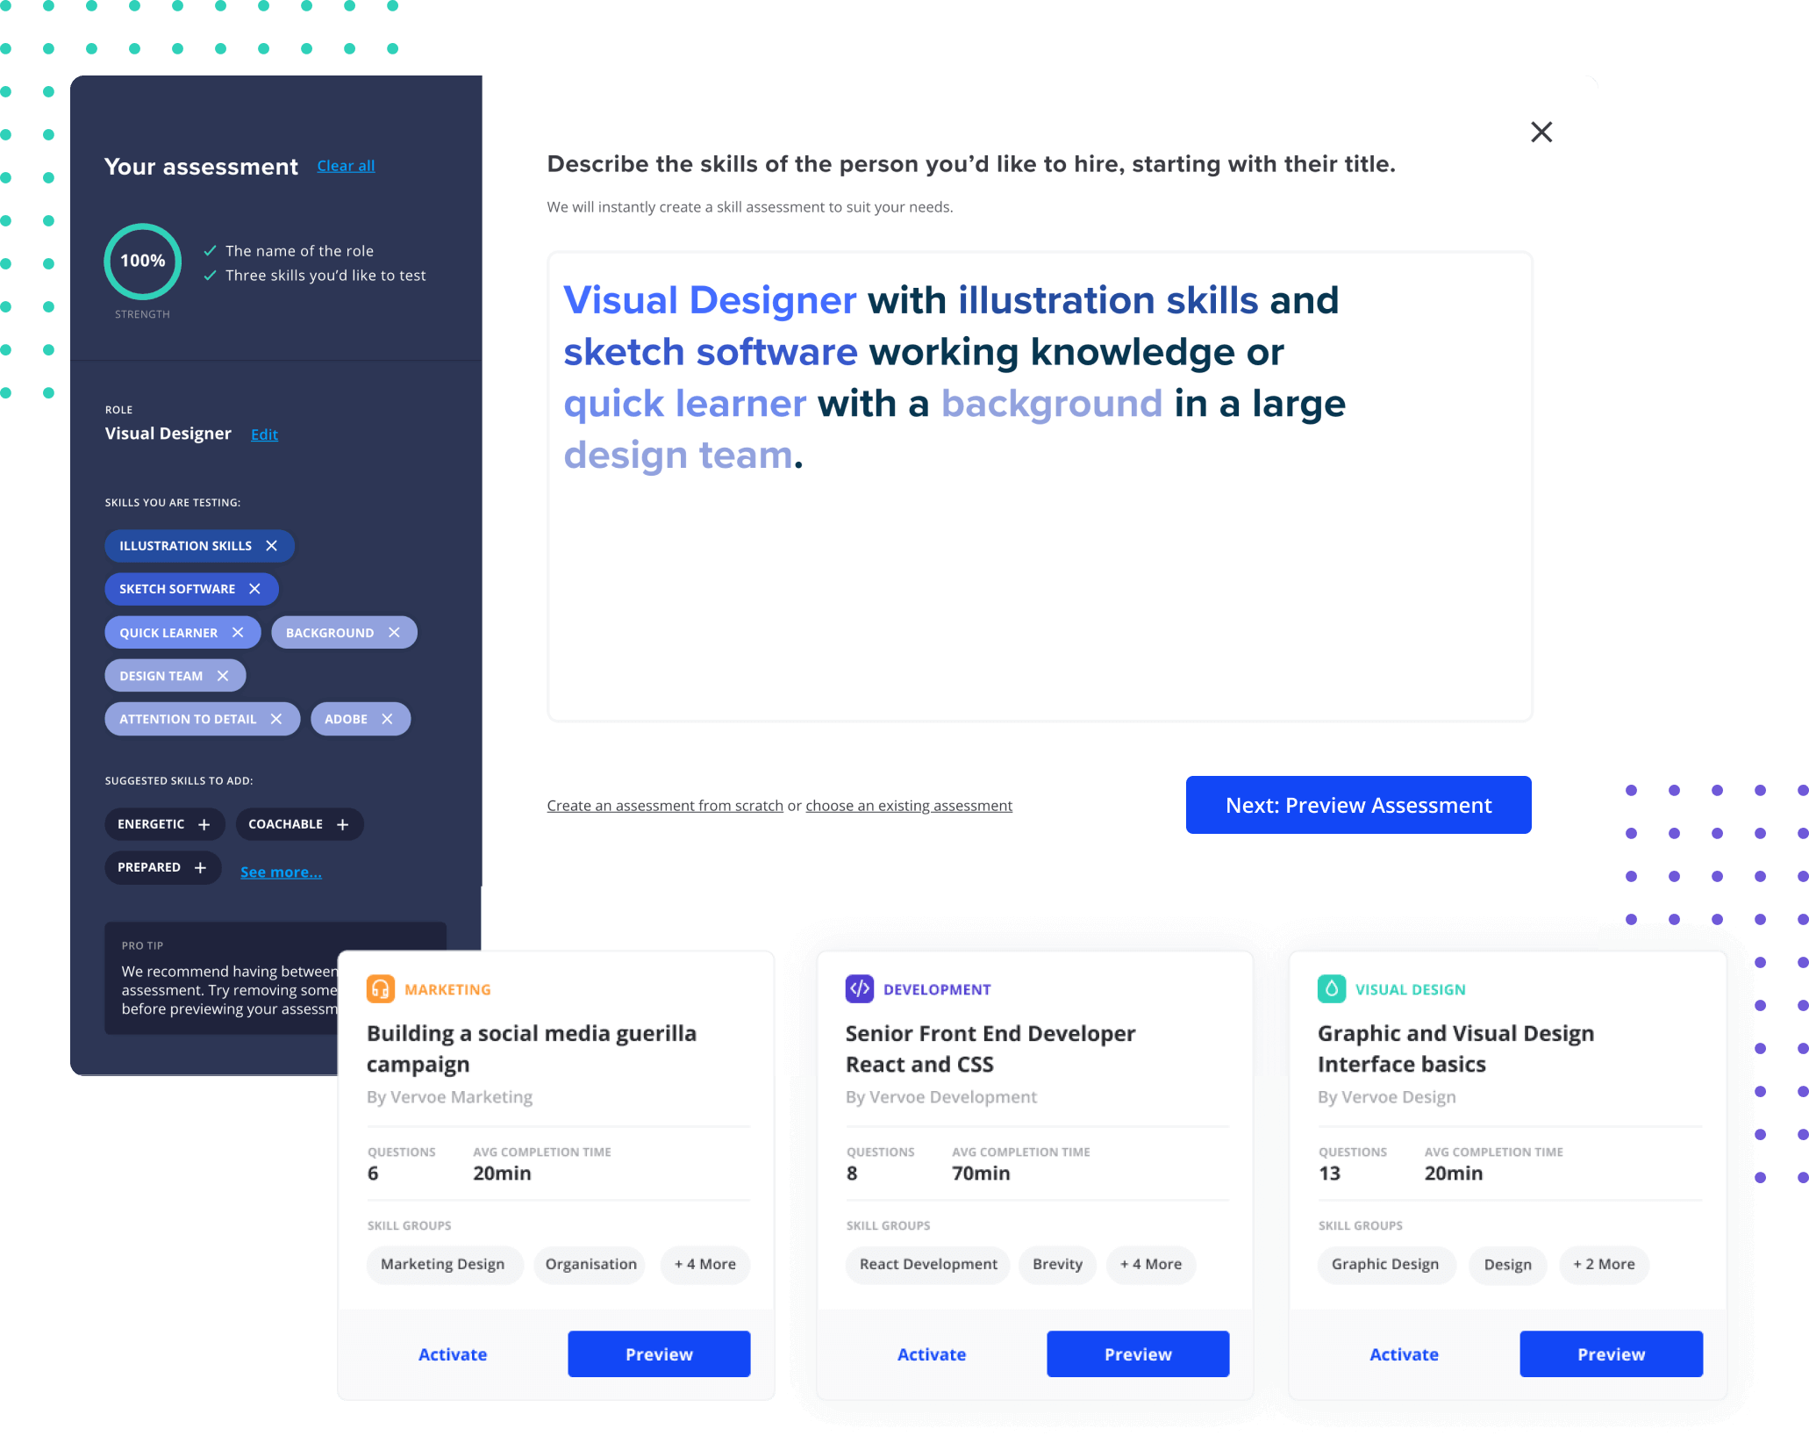This screenshot has height=1443, width=1809.
Task: Click the close X on ILLUSTRATION SKILLS tag
Action: click(x=272, y=545)
